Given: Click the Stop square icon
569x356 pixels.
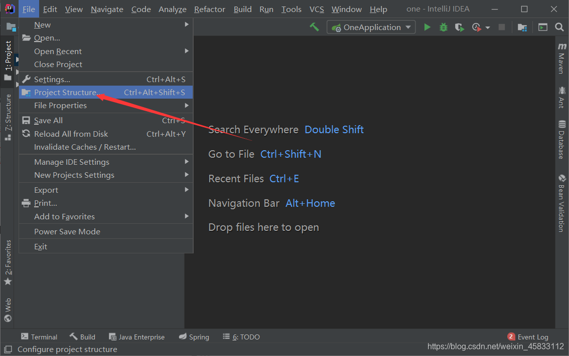Looking at the screenshot, I should (501, 27).
